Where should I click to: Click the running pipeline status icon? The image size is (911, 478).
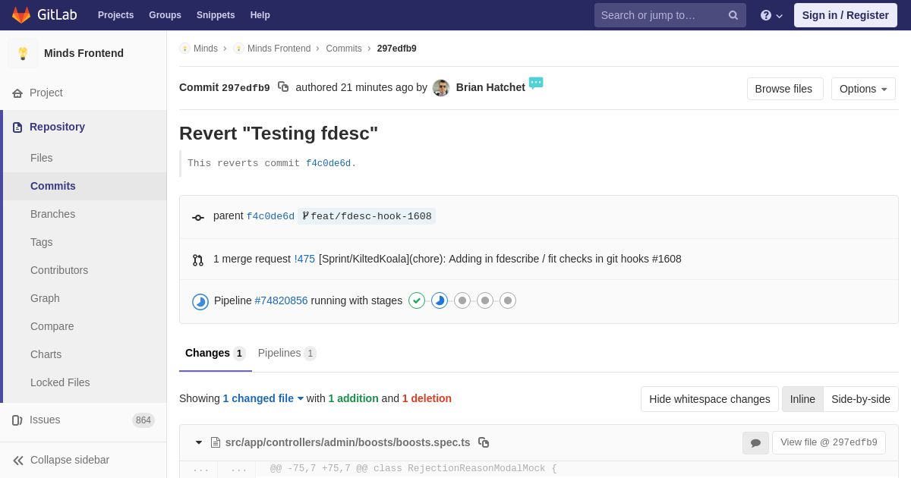click(200, 302)
